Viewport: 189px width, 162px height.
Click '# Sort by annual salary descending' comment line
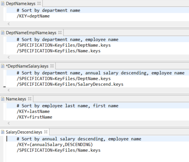[79, 139]
